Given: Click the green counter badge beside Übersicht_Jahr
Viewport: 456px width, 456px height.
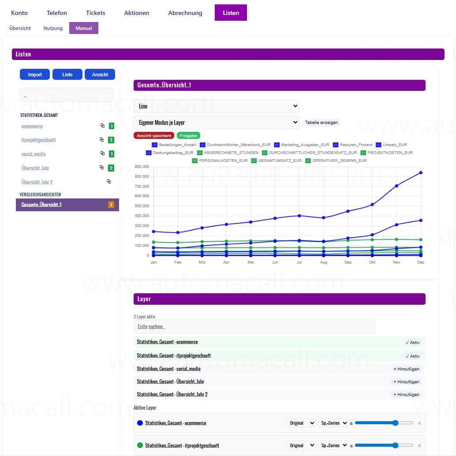Looking at the screenshot, I should pos(111,168).
